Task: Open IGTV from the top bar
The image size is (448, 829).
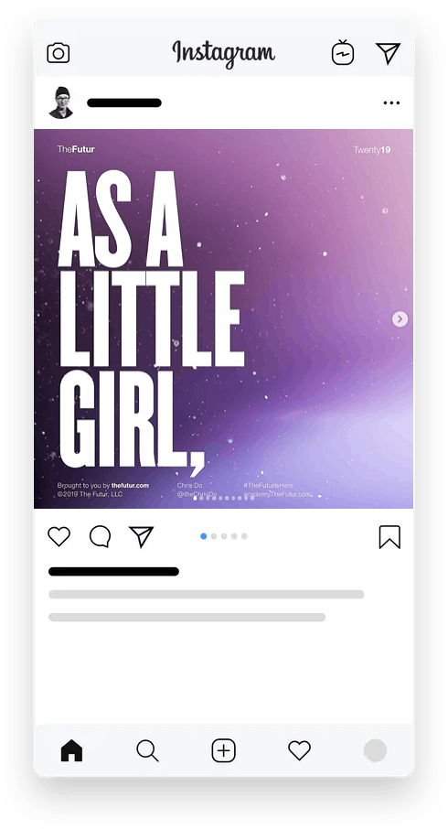Action: 342,53
